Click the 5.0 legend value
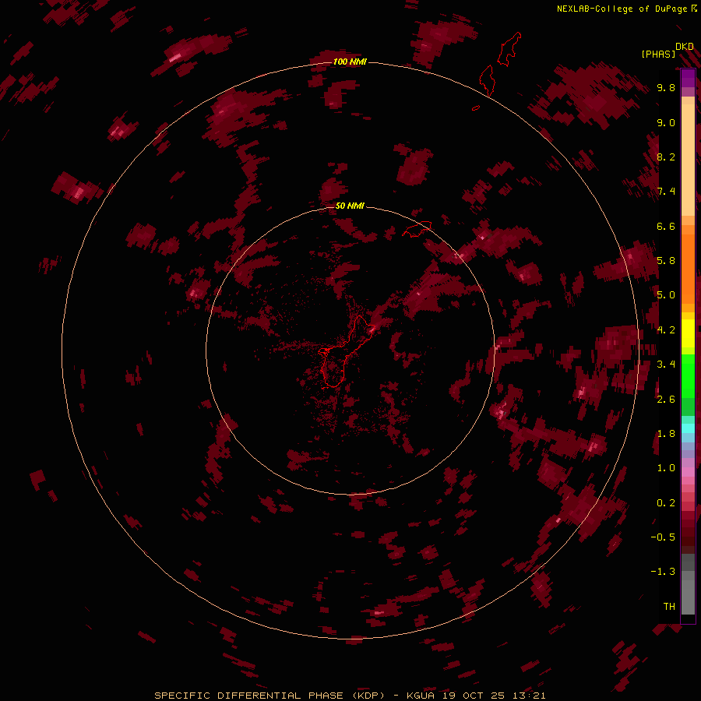The height and width of the screenshot is (701, 701). click(x=666, y=295)
